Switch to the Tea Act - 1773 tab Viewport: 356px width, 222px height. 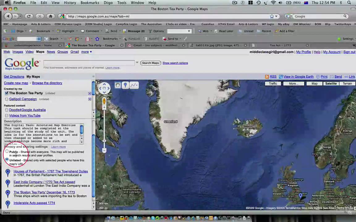[x=280, y=45]
